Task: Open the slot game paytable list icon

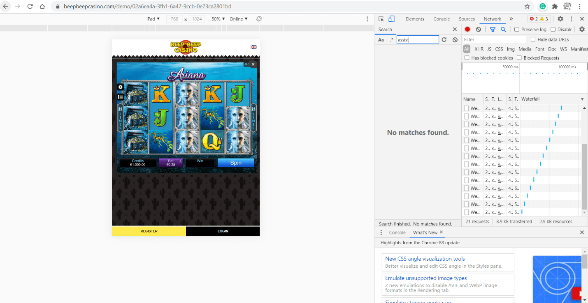Action: coord(120,97)
